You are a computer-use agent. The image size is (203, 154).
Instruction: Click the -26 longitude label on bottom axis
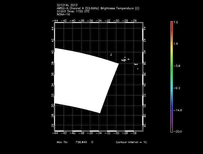134,133
